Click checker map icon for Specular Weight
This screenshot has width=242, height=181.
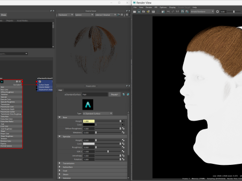point(123,140)
